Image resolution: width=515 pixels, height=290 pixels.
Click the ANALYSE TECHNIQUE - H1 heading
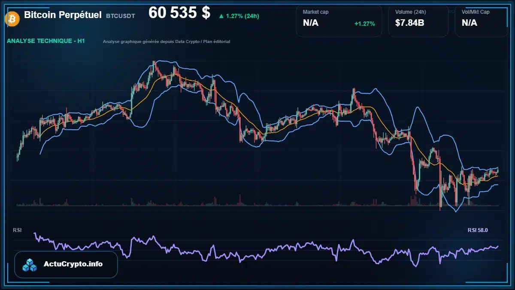[46, 41]
